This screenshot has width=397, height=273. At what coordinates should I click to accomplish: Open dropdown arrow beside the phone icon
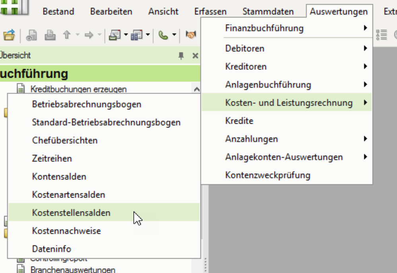click(174, 35)
